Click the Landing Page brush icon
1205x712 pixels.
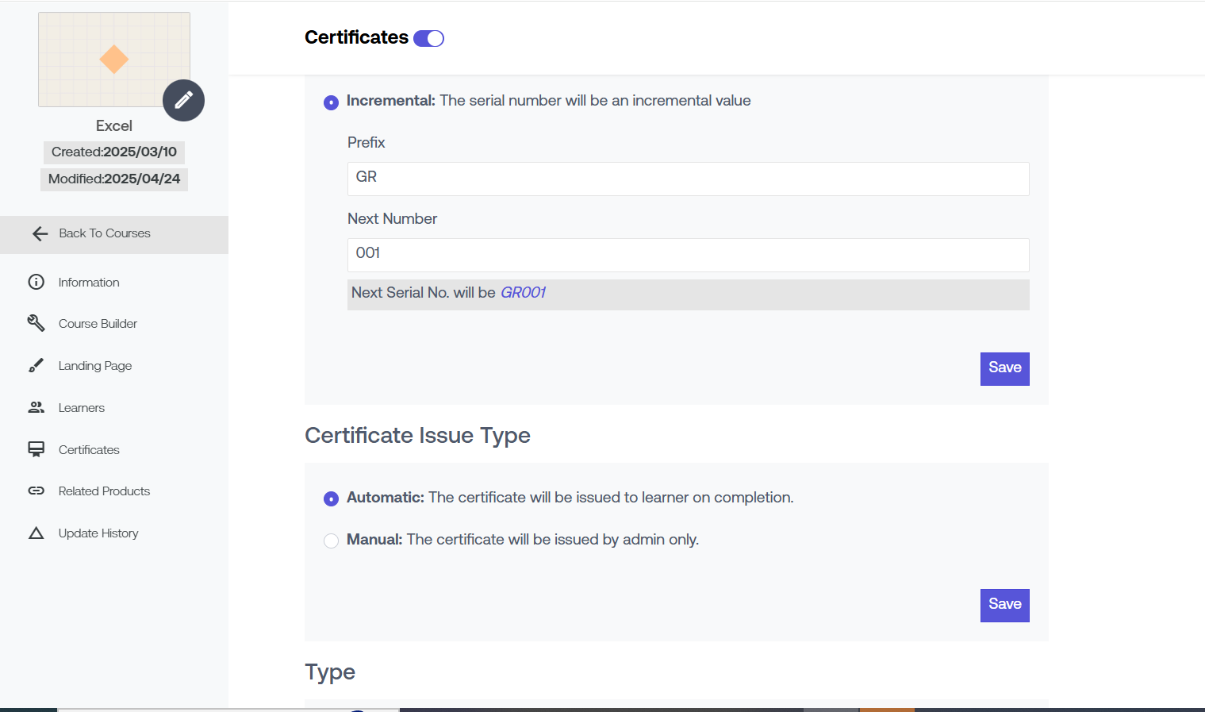coord(36,365)
